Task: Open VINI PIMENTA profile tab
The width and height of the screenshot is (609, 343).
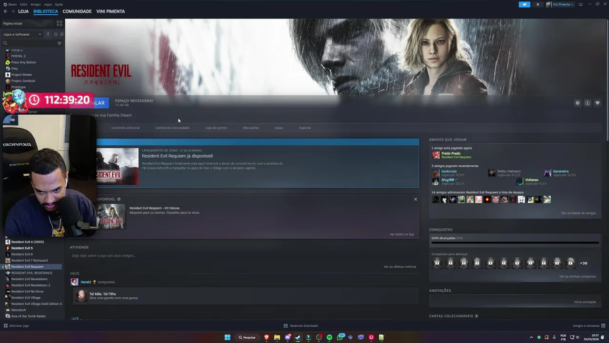Action: coord(110,11)
